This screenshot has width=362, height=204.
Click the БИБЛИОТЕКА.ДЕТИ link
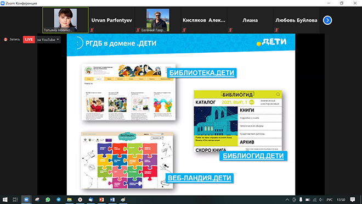point(201,73)
